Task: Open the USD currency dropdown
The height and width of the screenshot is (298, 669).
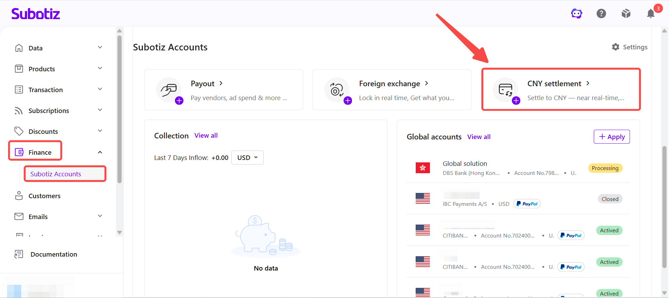Action: (247, 158)
